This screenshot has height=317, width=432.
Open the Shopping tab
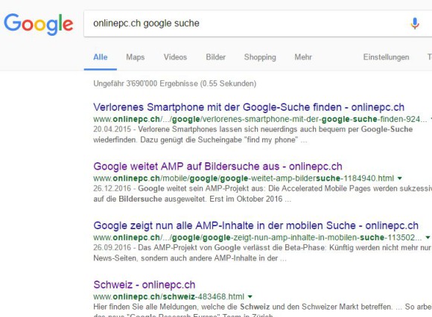(260, 57)
